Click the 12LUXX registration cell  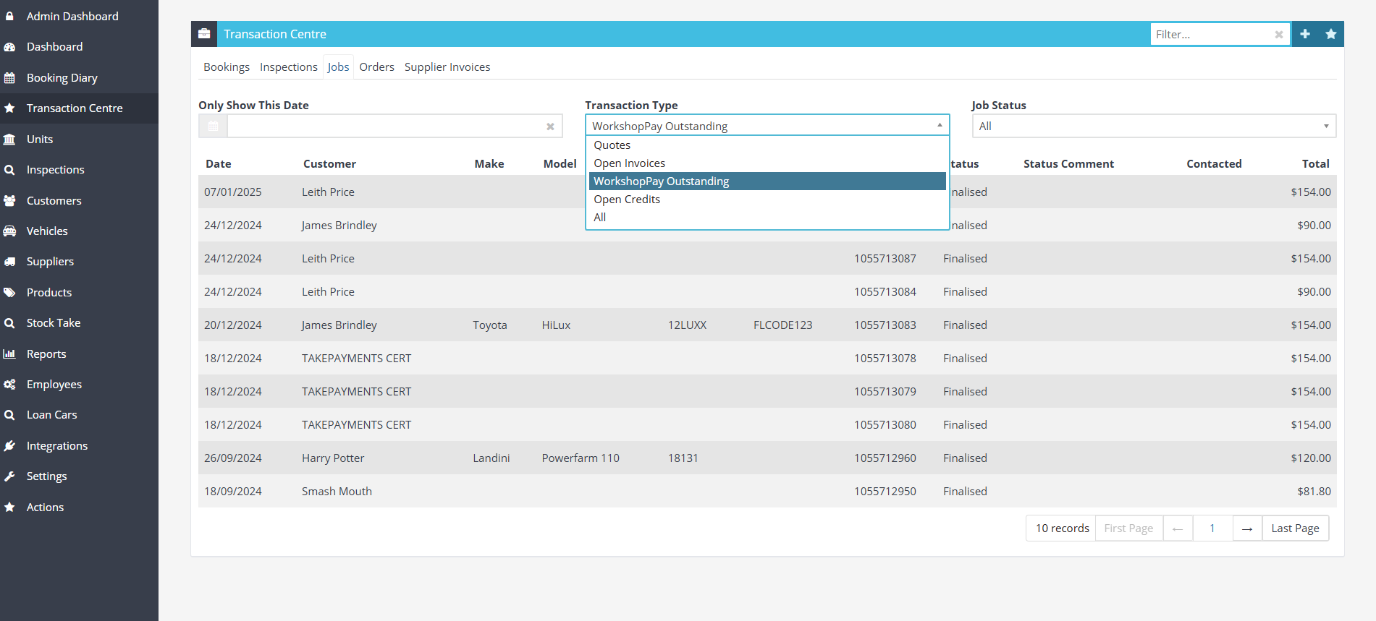point(687,325)
